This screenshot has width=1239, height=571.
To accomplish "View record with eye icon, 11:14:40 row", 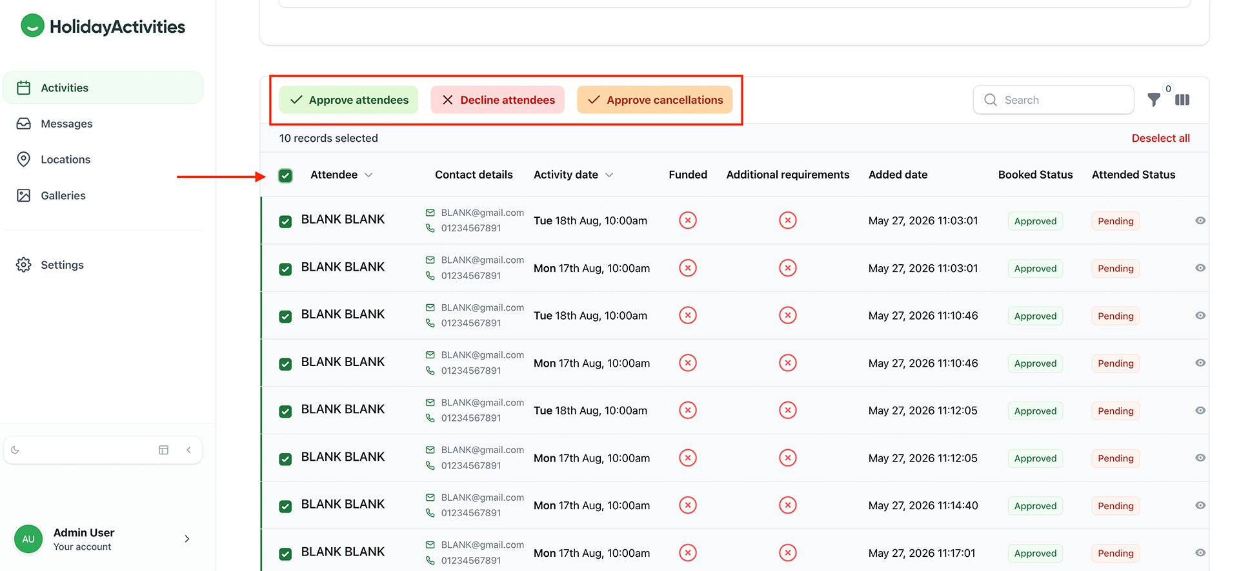I will tap(1200, 505).
